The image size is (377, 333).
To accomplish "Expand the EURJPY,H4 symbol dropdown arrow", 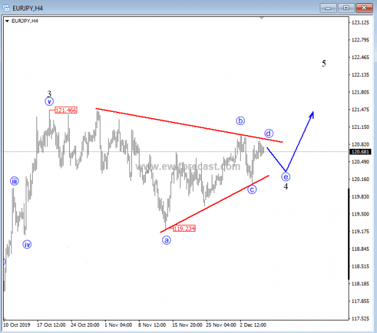I will click(6, 21).
